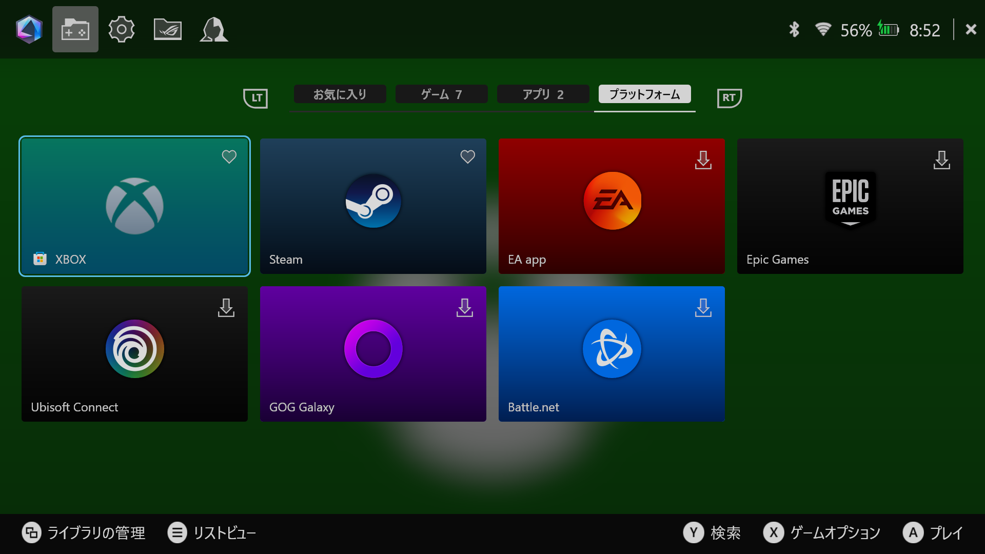Close Armoury Crate with the X
985x554 pixels.
click(971, 29)
